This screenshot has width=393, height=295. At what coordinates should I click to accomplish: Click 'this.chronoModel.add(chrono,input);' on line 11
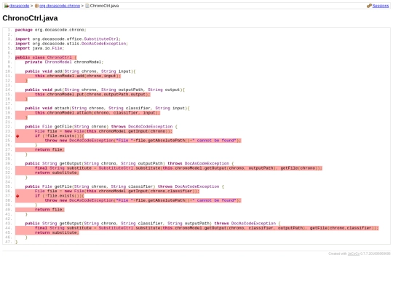(x=78, y=76)
